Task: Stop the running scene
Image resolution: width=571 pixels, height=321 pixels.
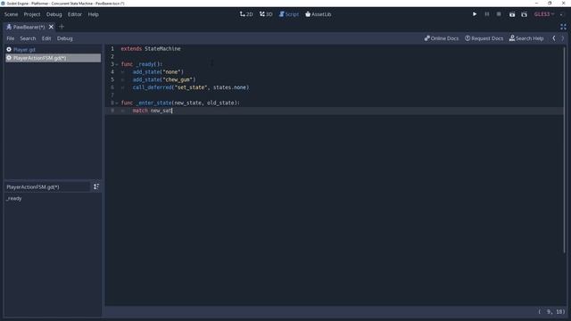Action: (x=499, y=14)
